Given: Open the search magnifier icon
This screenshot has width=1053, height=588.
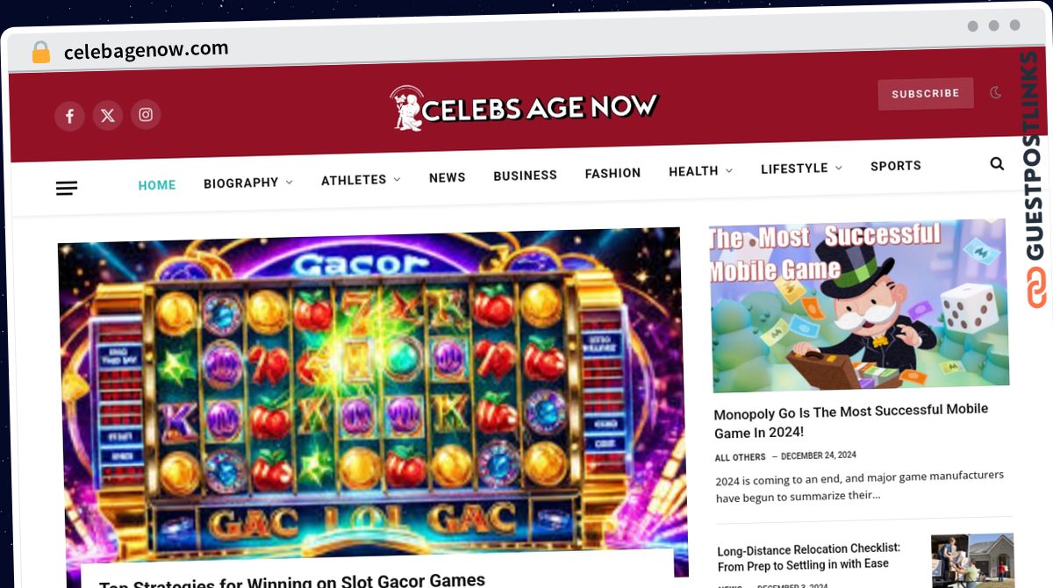Looking at the screenshot, I should tap(997, 163).
